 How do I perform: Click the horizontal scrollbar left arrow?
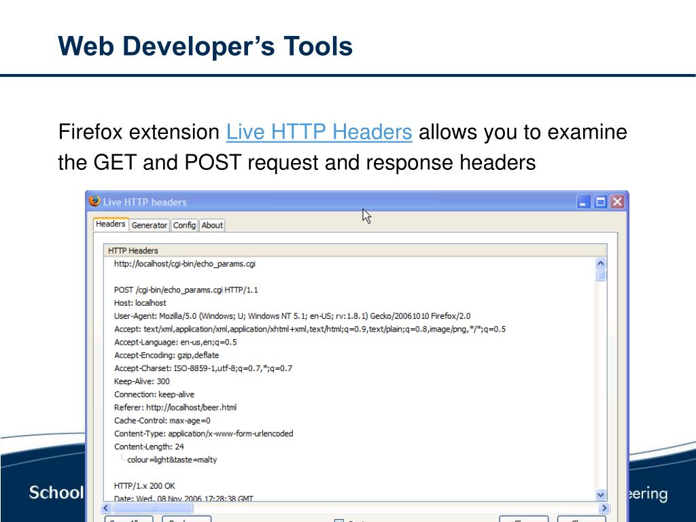(106, 508)
